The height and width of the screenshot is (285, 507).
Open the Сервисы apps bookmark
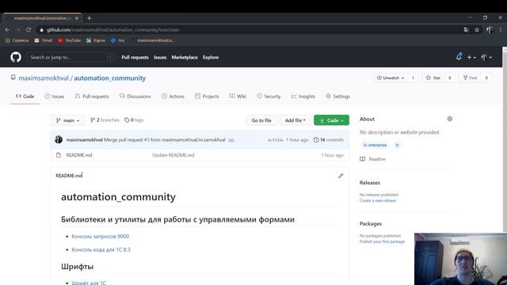(x=17, y=40)
